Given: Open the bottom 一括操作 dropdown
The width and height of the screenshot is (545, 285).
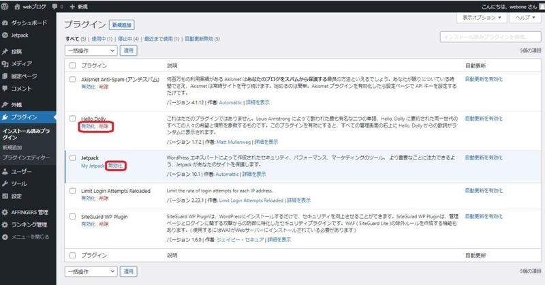Looking at the screenshot, I should pyautogui.click(x=91, y=271).
